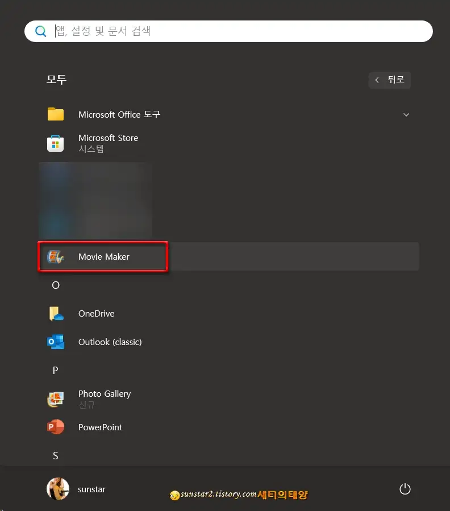Open the PowerPoint icon
The height and width of the screenshot is (511, 450).
(x=56, y=427)
